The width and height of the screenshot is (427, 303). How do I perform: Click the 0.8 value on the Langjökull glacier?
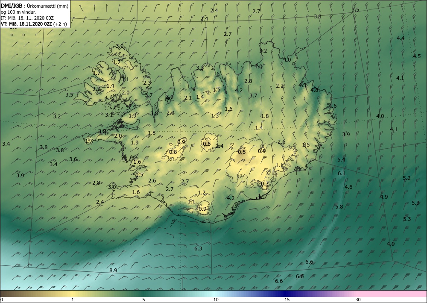click(x=173, y=152)
